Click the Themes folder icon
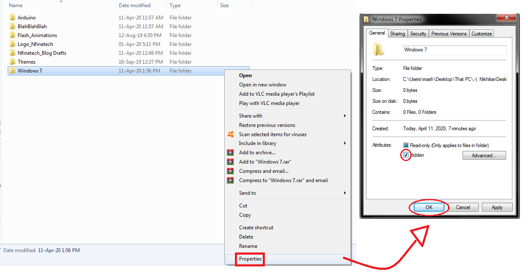Screen dimensions: 528x274 (x=12, y=62)
